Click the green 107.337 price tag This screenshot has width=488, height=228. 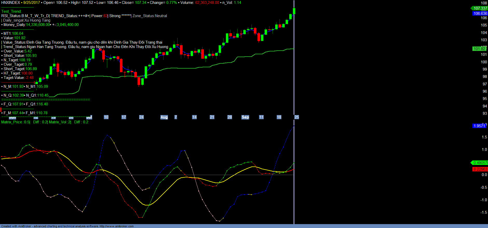480,8
